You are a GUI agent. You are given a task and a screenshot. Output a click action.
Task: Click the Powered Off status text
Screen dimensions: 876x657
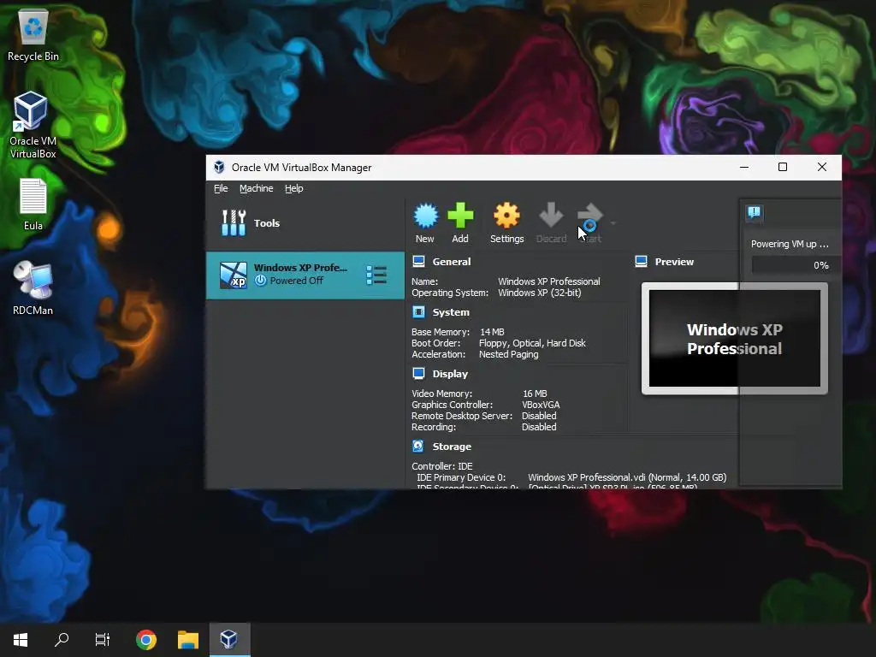pos(297,281)
